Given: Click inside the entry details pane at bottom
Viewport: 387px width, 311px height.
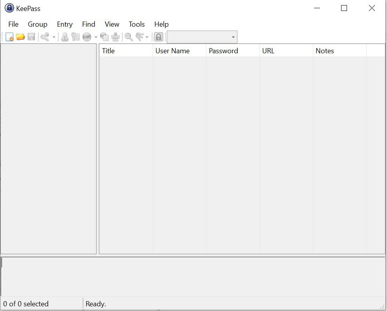Looking at the screenshot, I should 193,276.
